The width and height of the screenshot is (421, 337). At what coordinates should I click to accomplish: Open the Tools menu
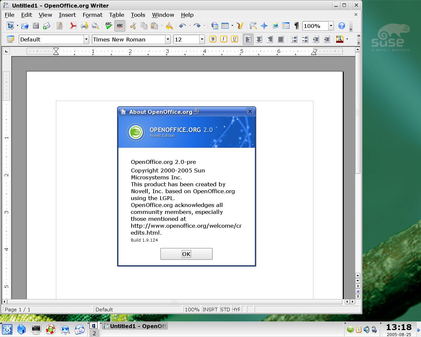pyautogui.click(x=138, y=15)
